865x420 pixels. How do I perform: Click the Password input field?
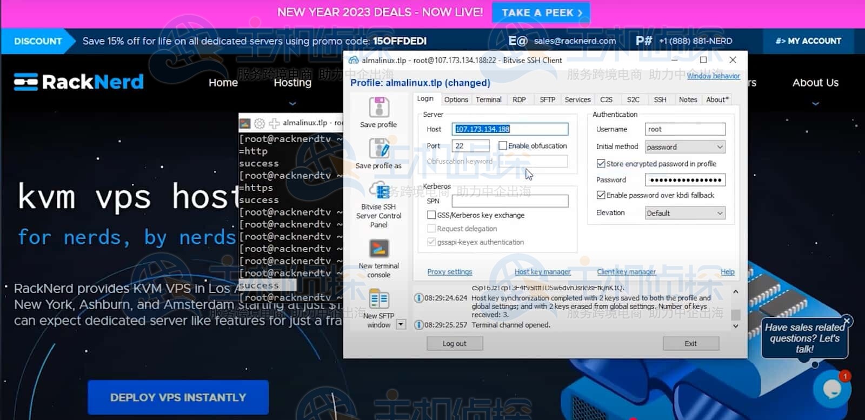point(685,179)
